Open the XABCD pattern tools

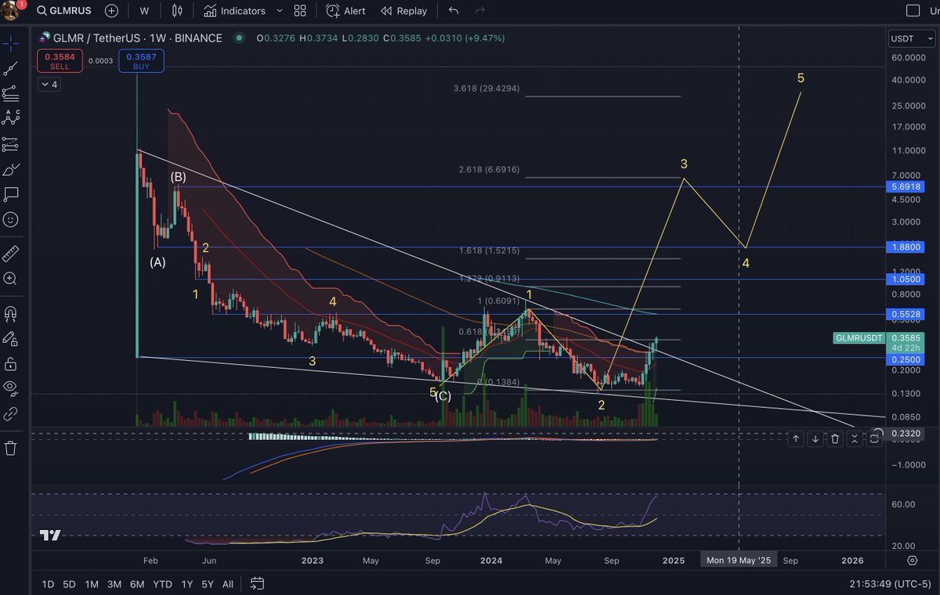point(10,117)
